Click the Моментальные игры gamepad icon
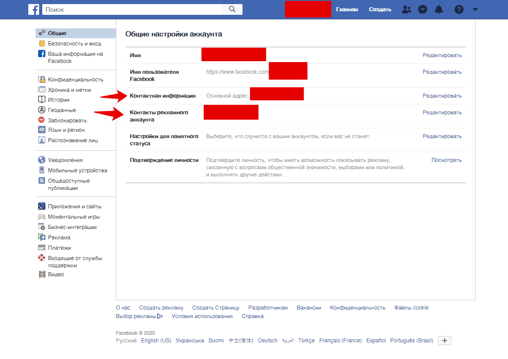 (x=42, y=216)
